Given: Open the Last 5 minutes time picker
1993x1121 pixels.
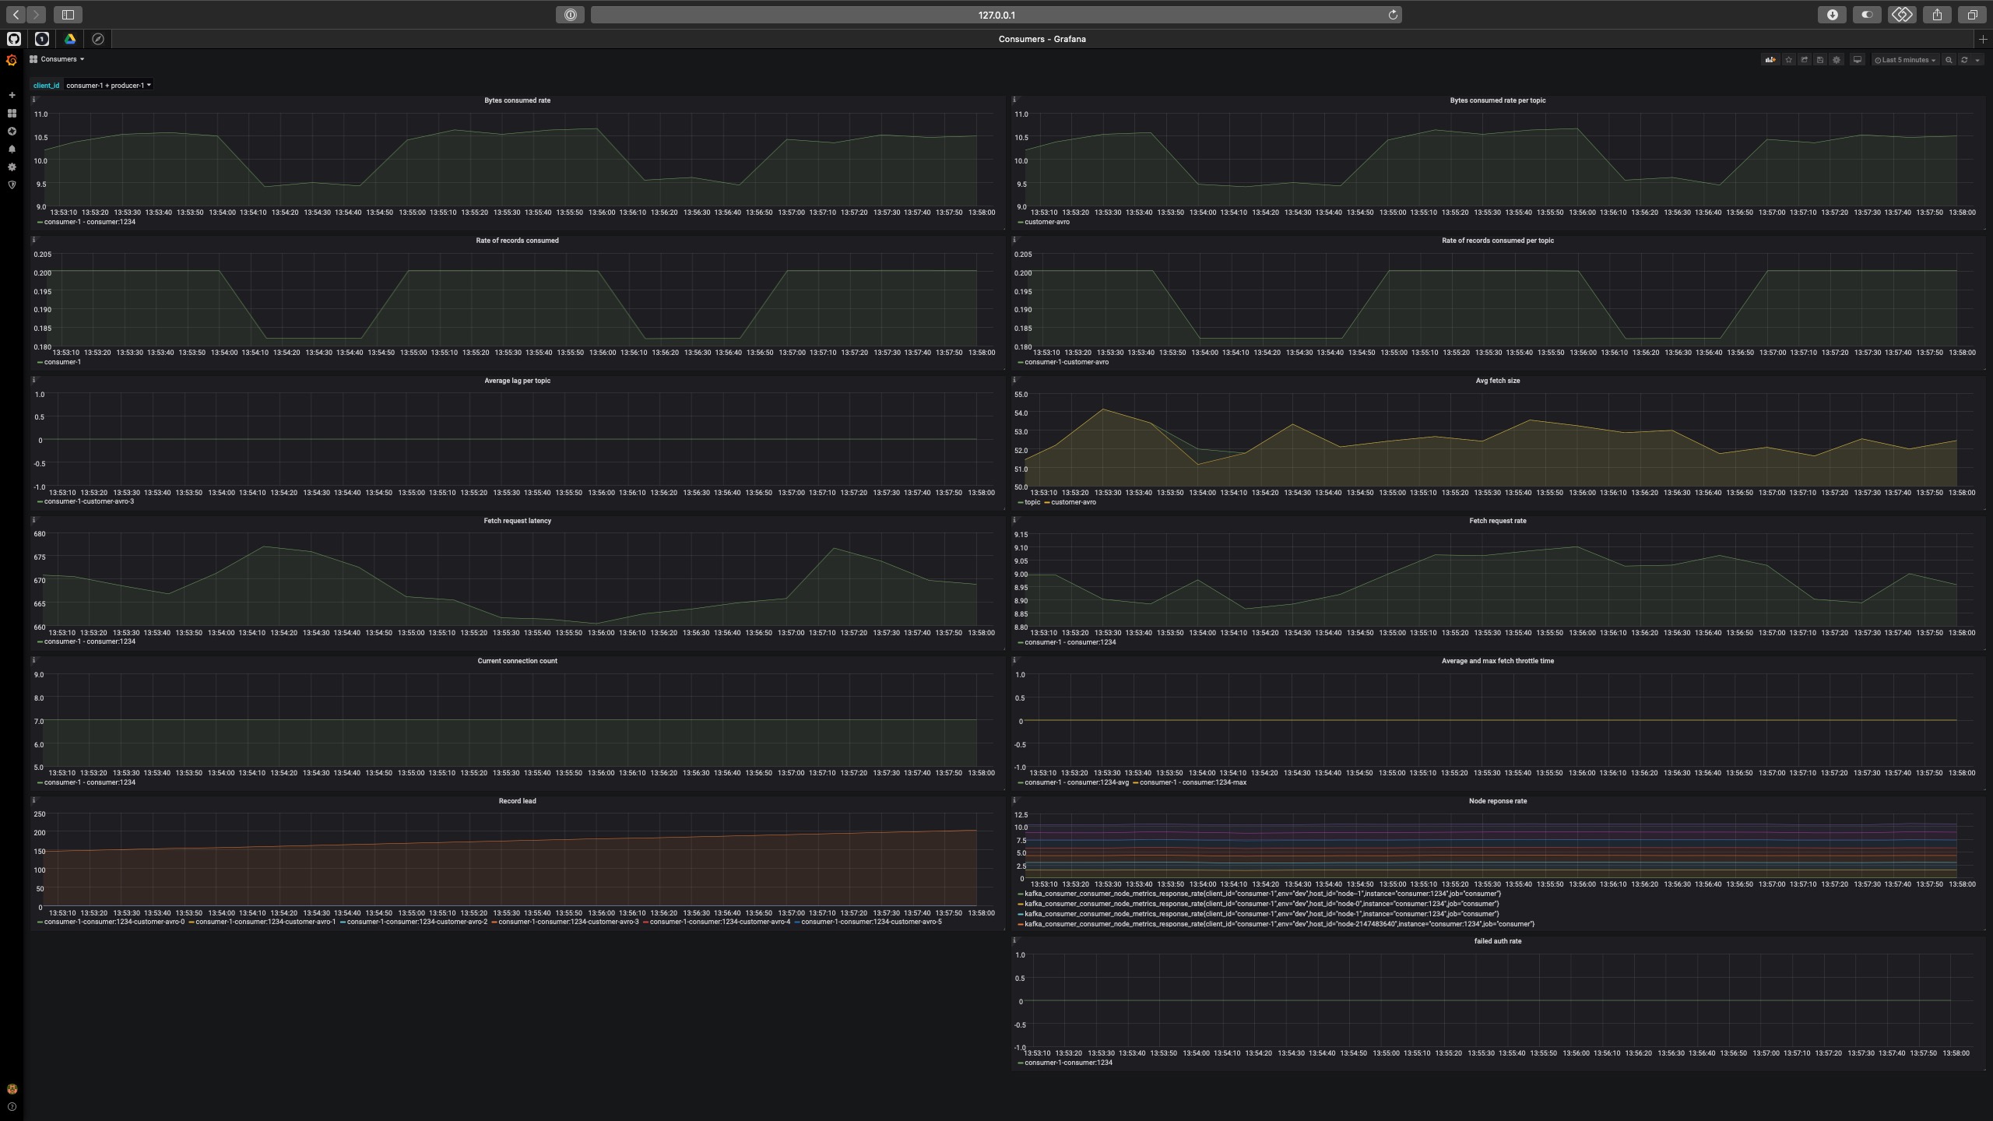Looking at the screenshot, I should pyautogui.click(x=1903, y=60).
